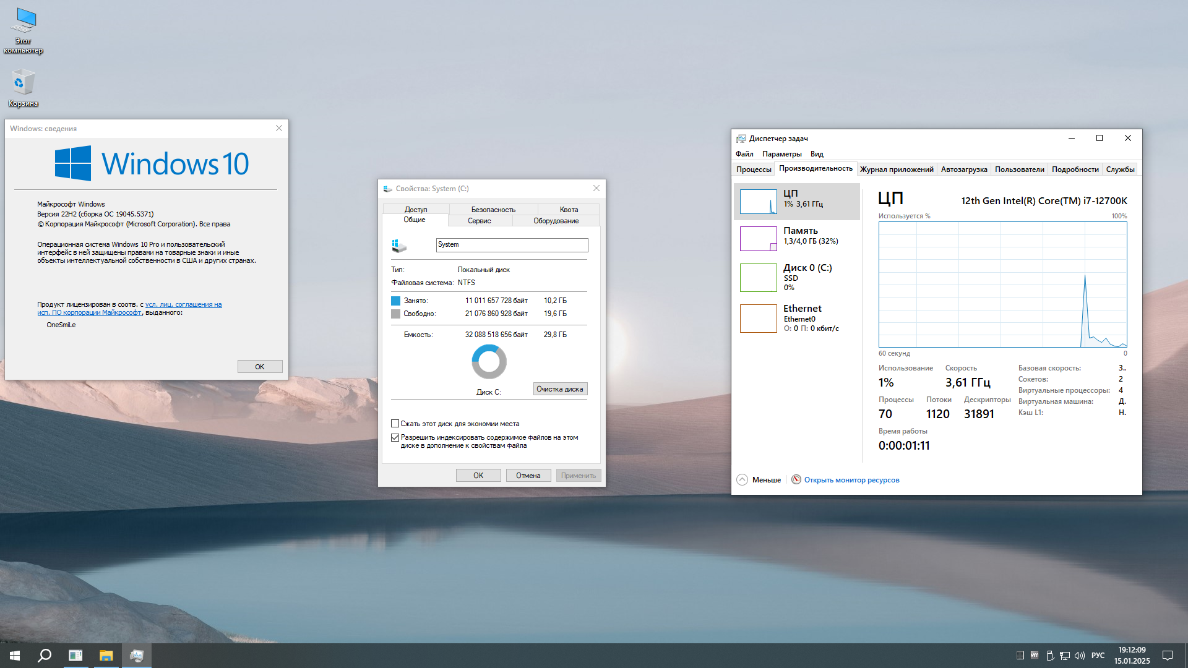Open the Память (Memory) performance panel
The image size is (1188, 668).
(796, 239)
